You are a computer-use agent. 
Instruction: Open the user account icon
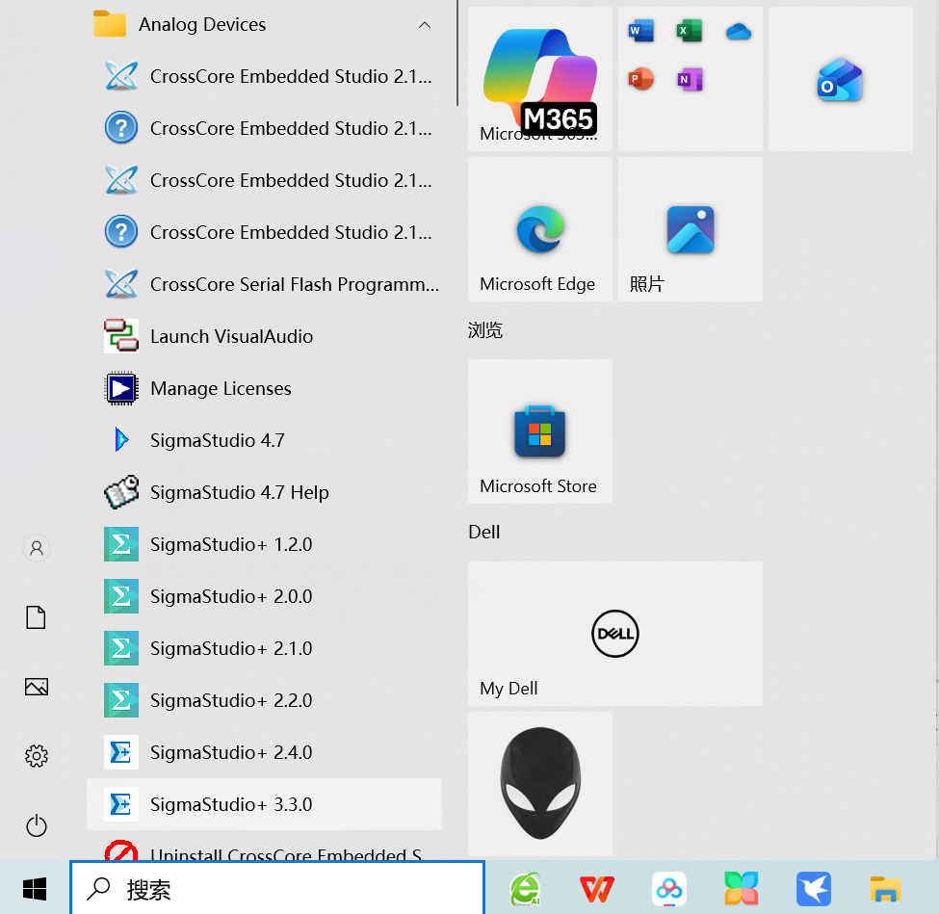[x=37, y=548]
